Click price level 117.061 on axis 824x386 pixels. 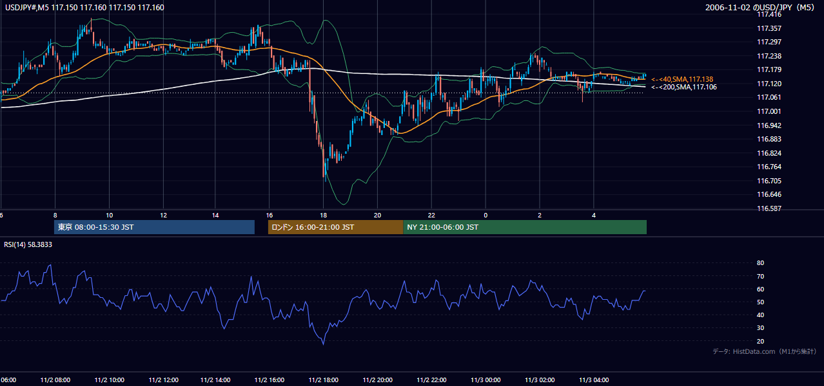769,97
